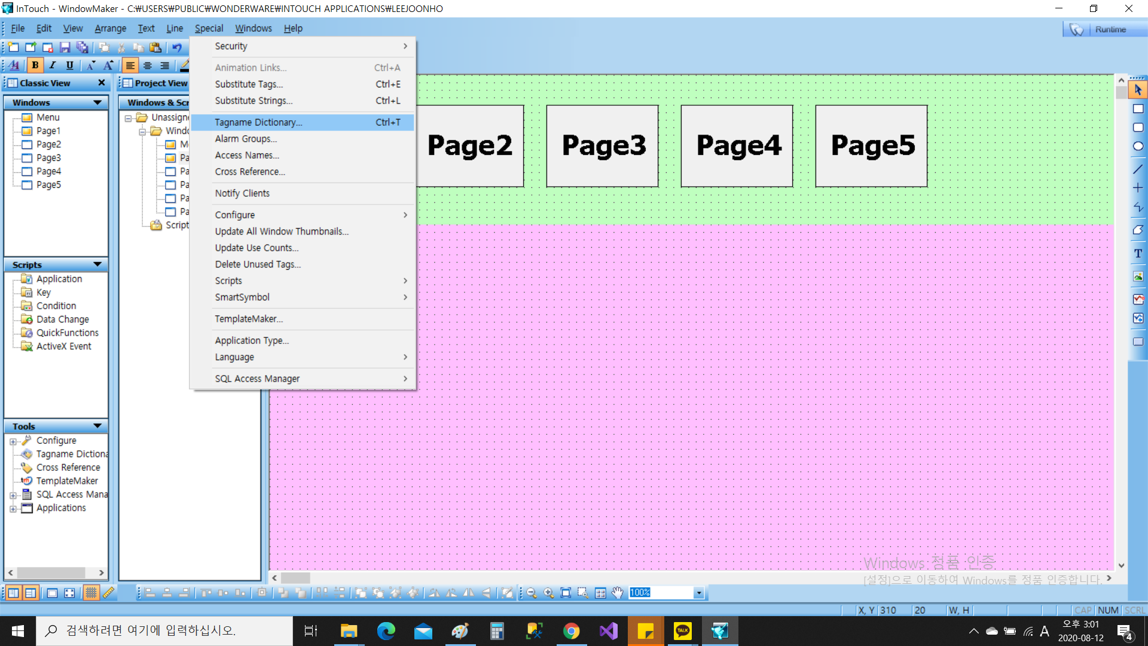Click the Line Color pencil swatch
The height and width of the screenshot is (646, 1148).
point(185,66)
